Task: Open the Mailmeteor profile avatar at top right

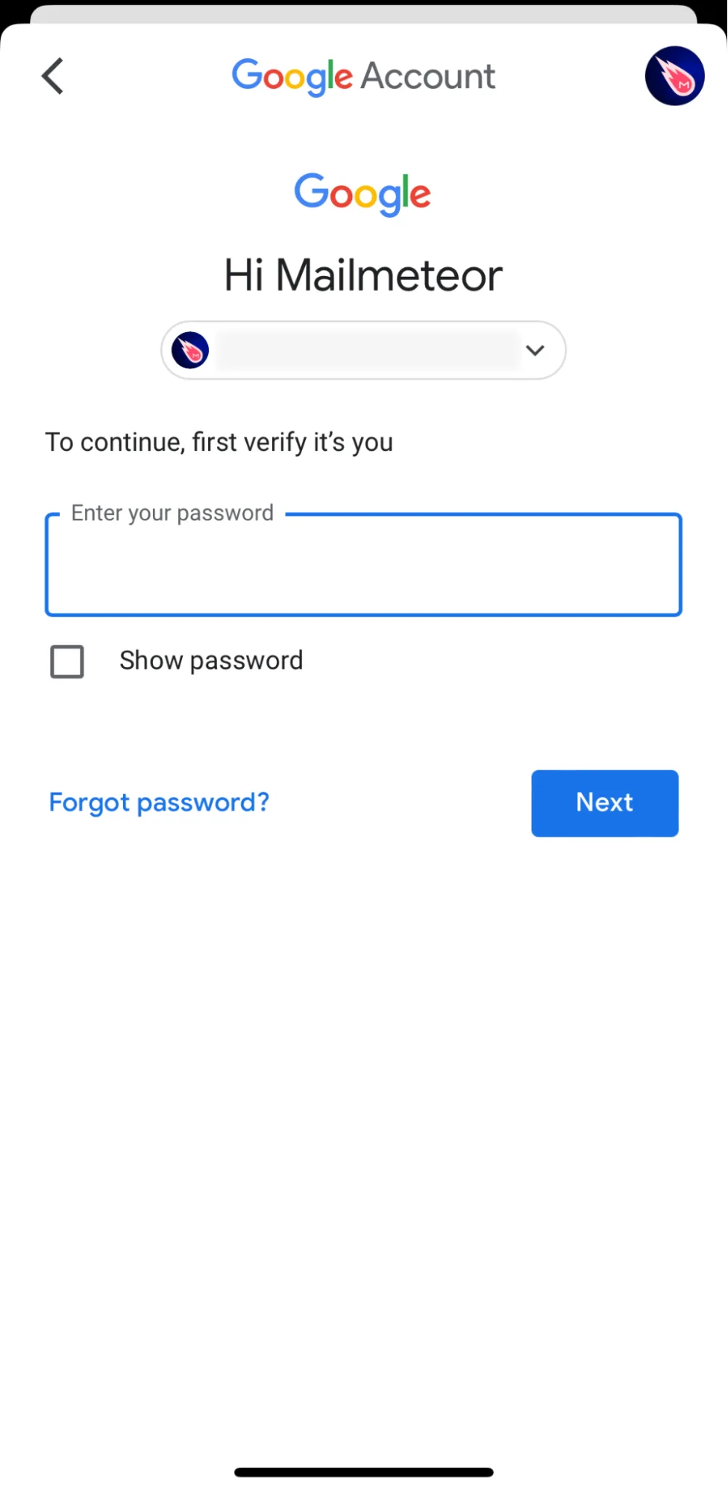Action: pyautogui.click(x=674, y=75)
